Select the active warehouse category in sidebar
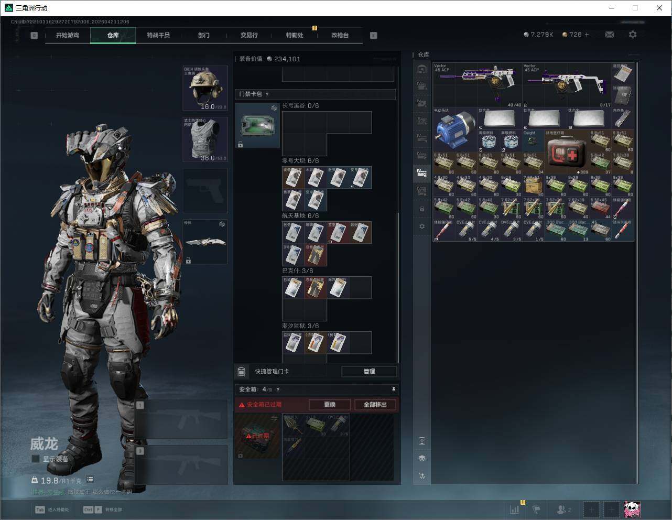The width and height of the screenshot is (672, 520). pyautogui.click(x=422, y=172)
